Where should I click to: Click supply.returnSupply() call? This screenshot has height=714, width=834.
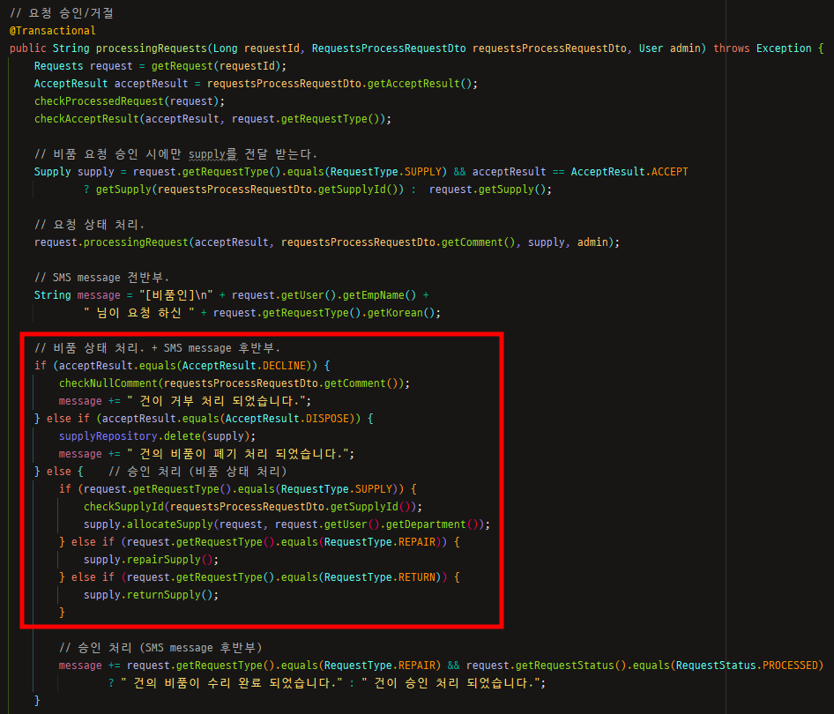(x=148, y=594)
